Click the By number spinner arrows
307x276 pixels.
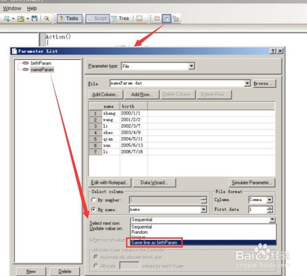coord(204,200)
